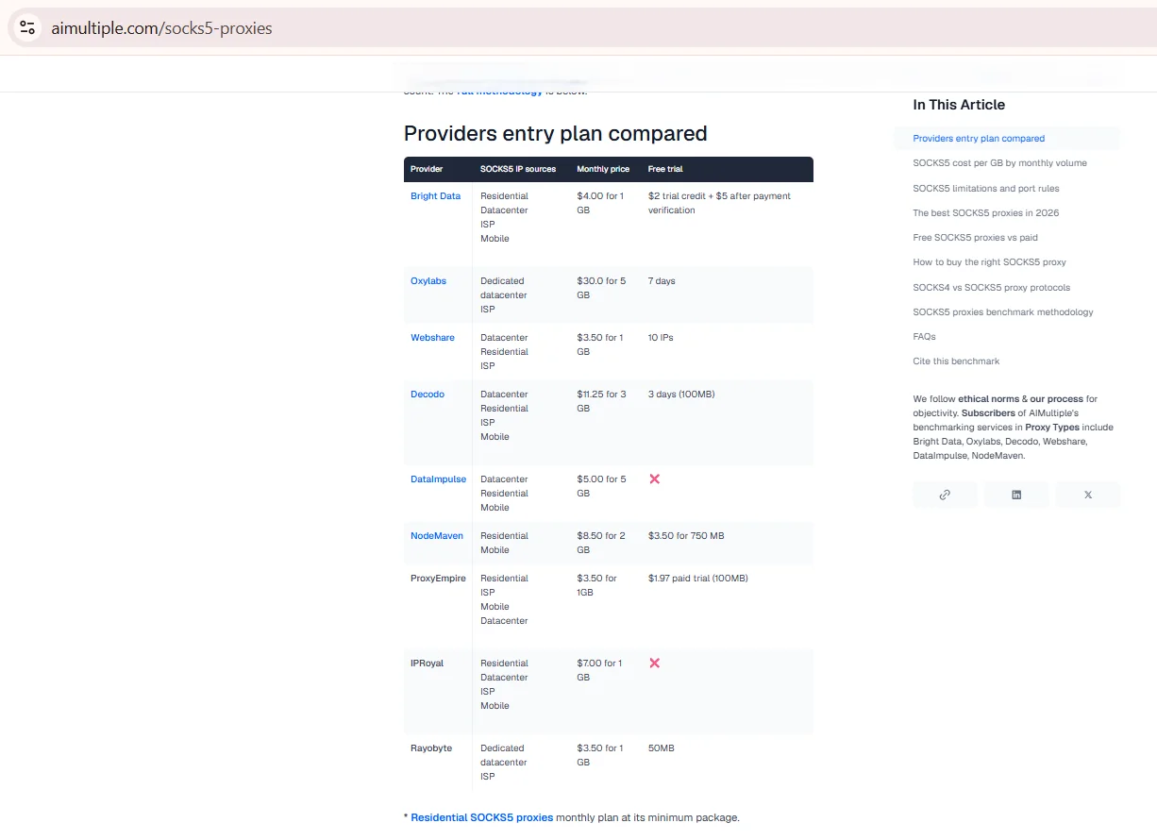
Task: Open the Bright Data provider link
Action: click(435, 195)
